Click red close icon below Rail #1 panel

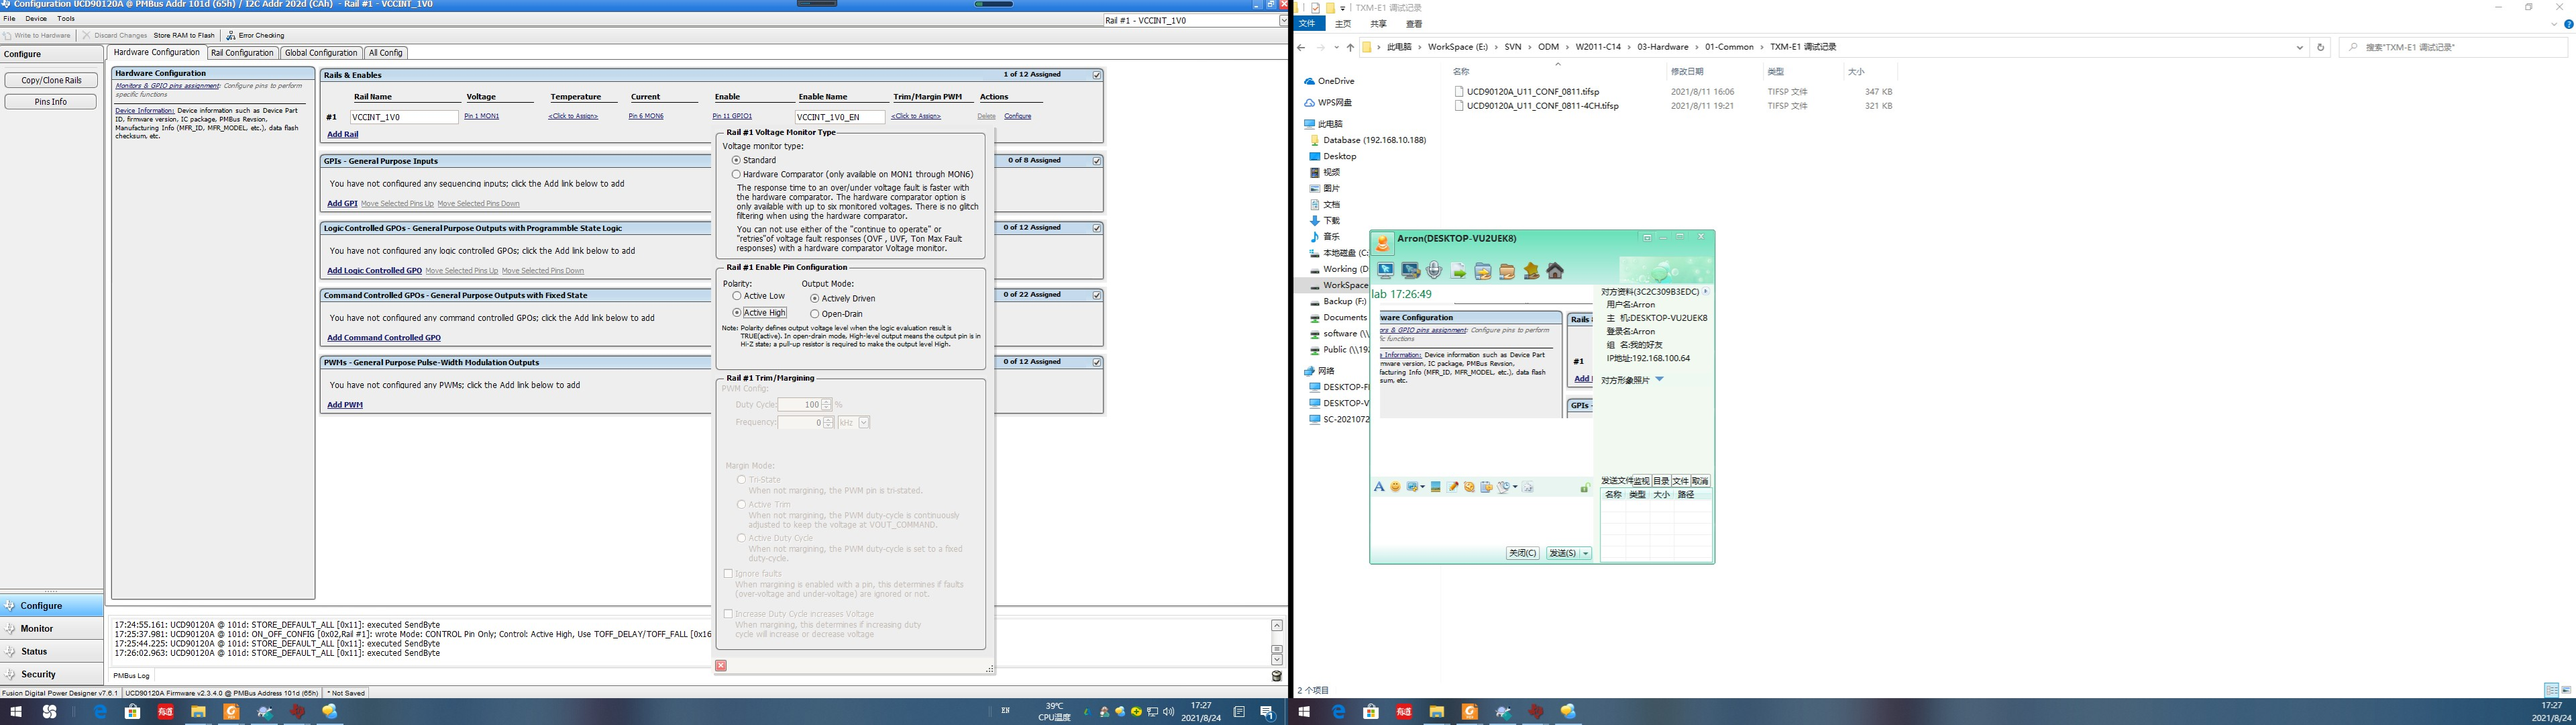pyautogui.click(x=721, y=666)
